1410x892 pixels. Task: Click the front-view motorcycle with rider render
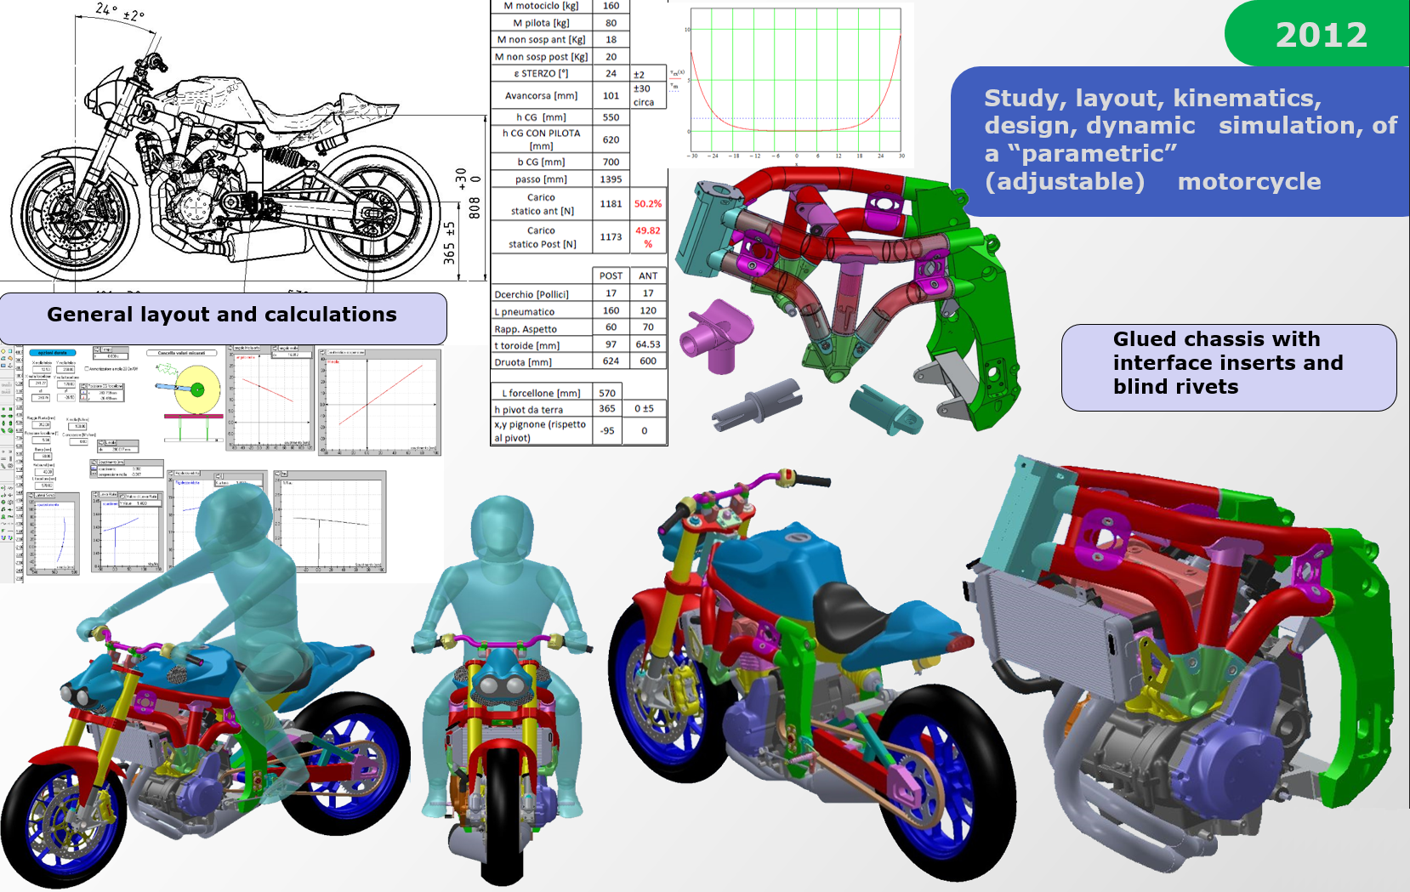(x=502, y=690)
